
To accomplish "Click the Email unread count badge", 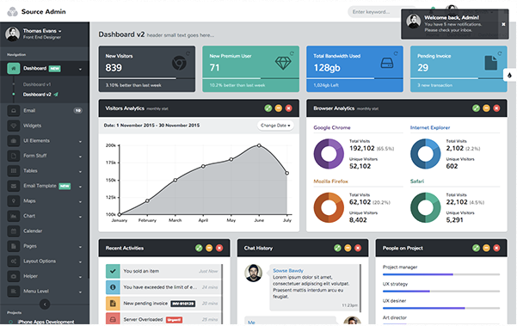I will click(x=77, y=111).
